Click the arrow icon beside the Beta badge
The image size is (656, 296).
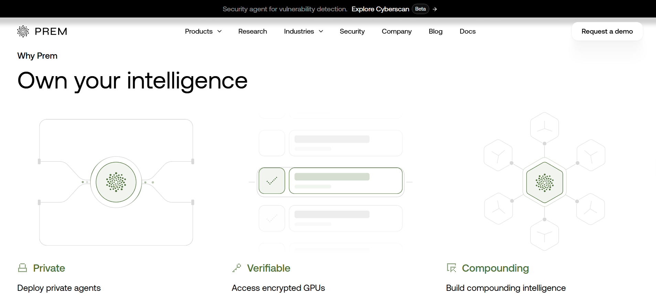pyautogui.click(x=435, y=9)
